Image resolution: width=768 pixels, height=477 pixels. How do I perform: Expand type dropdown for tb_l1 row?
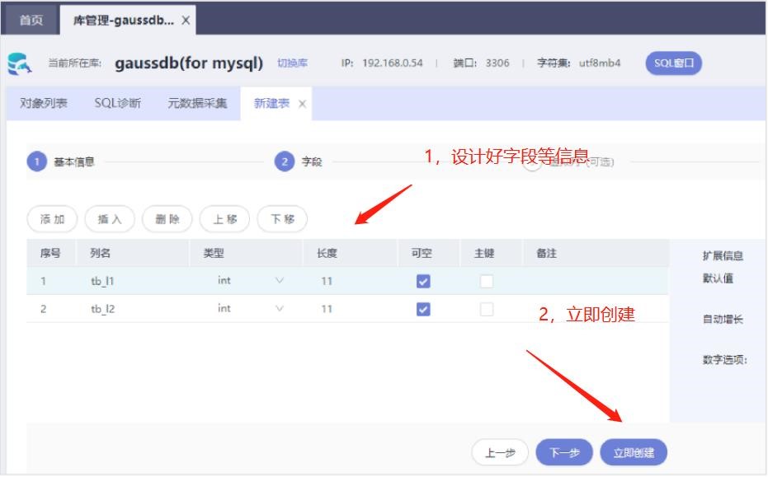click(279, 280)
